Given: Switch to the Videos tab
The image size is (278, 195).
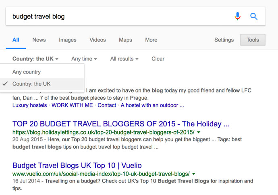Looking at the screenshot, I should point(98,40).
